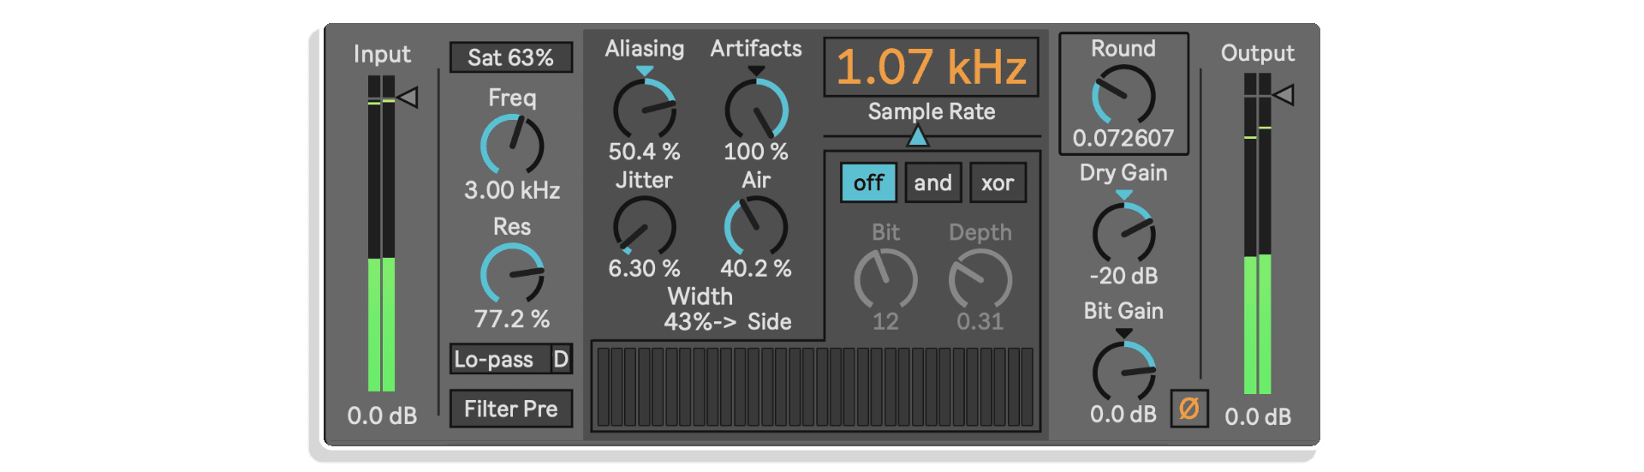Click the Input level triangle marker
Viewport: 1644px width, 472px height.
coord(408,97)
